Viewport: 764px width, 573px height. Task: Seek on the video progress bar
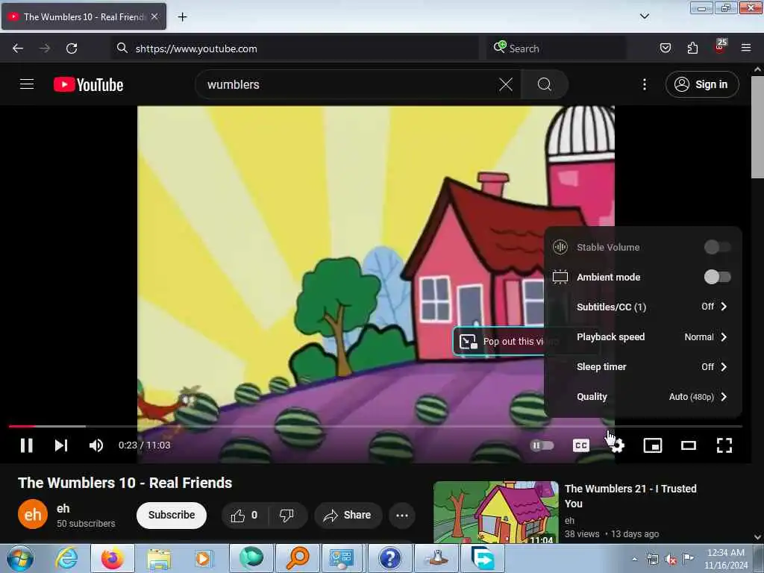pyautogui.click(x=375, y=426)
